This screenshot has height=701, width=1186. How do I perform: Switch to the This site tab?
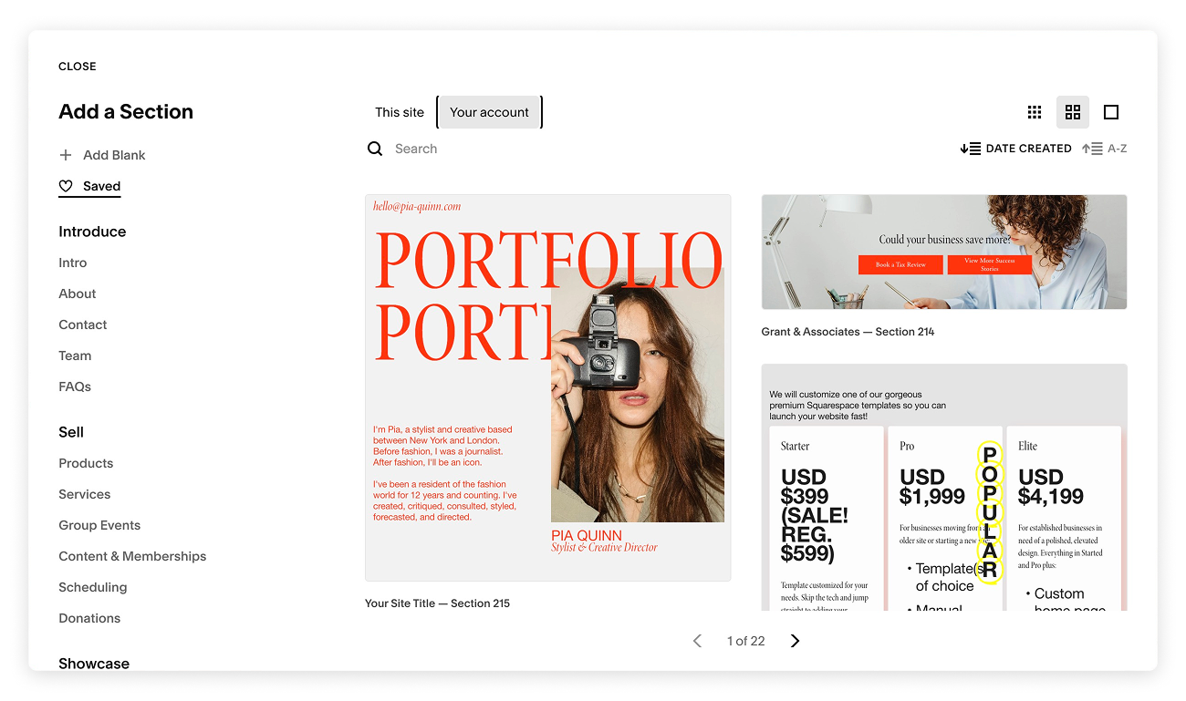tap(399, 111)
